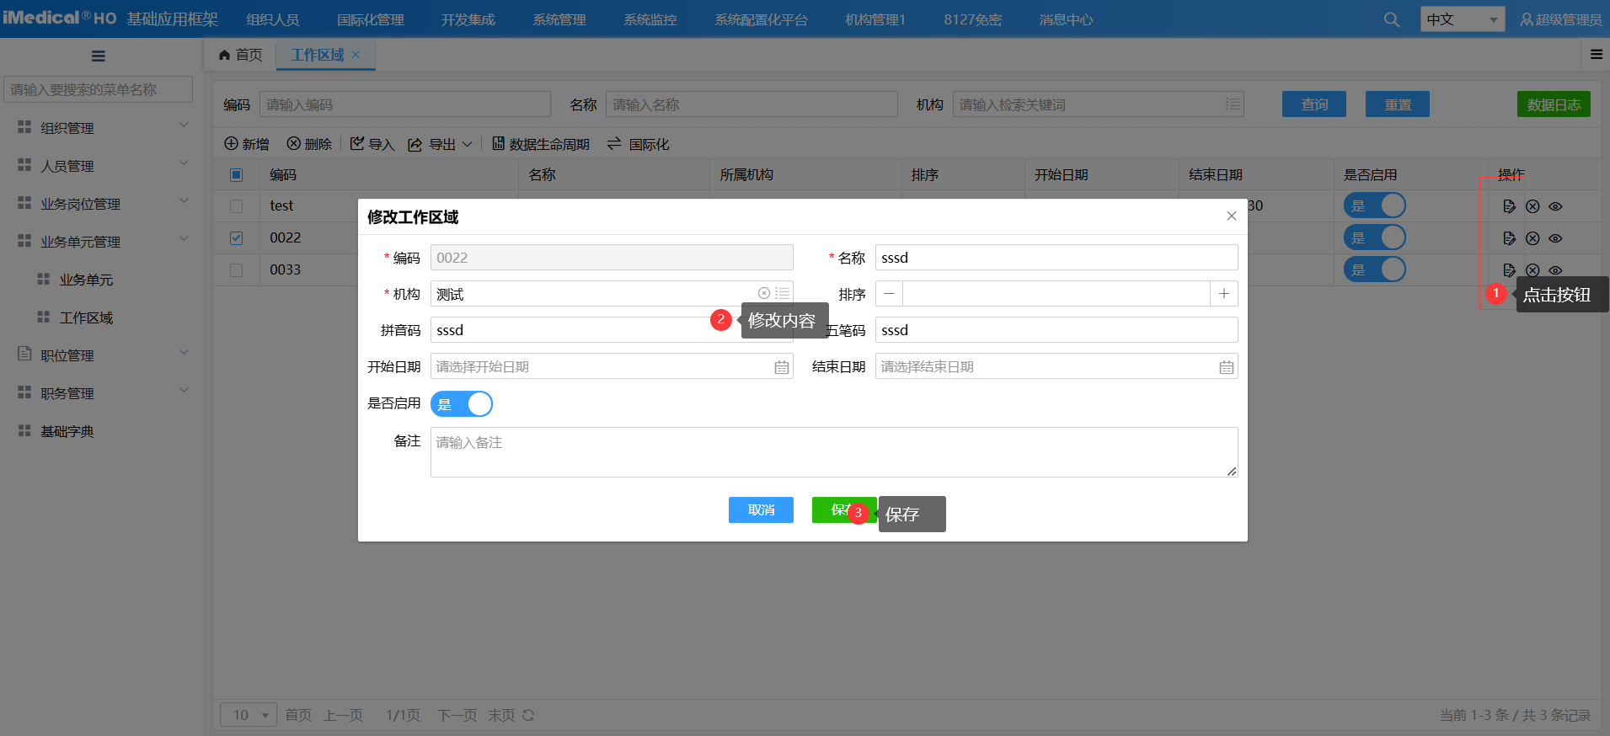Toggle the 是否启用 switch in the dialog
The height and width of the screenshot is (736, 1610).
click(462, 404)
